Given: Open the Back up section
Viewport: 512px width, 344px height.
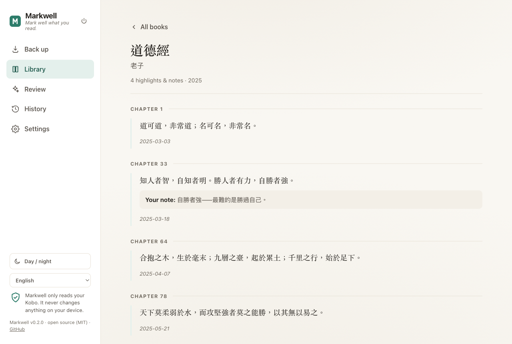Looking at the screenshot, I should [50, 49].
